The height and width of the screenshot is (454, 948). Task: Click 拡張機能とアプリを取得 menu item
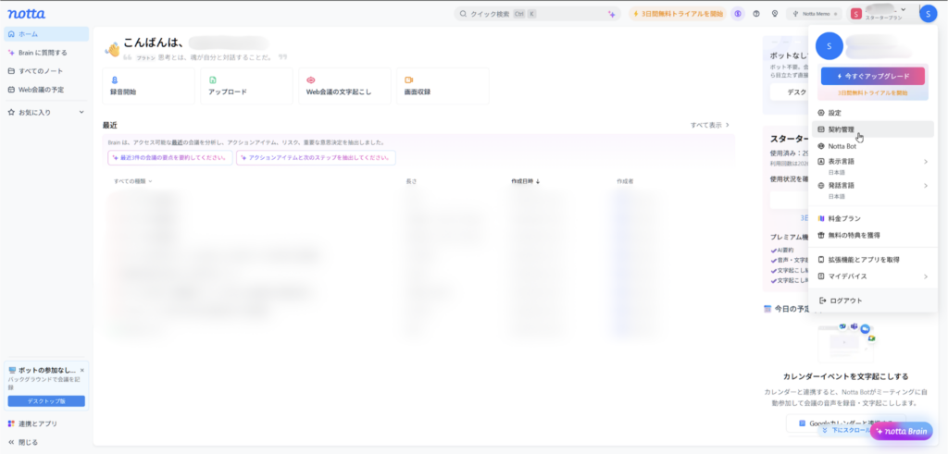(x=872, y=260)
